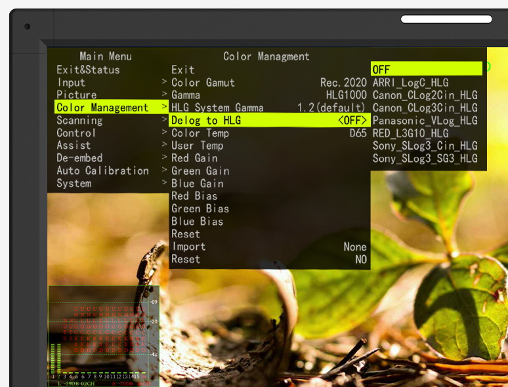
Task: Select highlighted Color Management entry
Action: coord(111,107)
